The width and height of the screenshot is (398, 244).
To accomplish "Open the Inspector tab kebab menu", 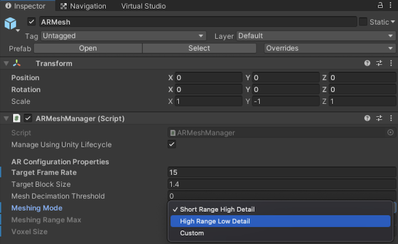I will click(390, 5).
